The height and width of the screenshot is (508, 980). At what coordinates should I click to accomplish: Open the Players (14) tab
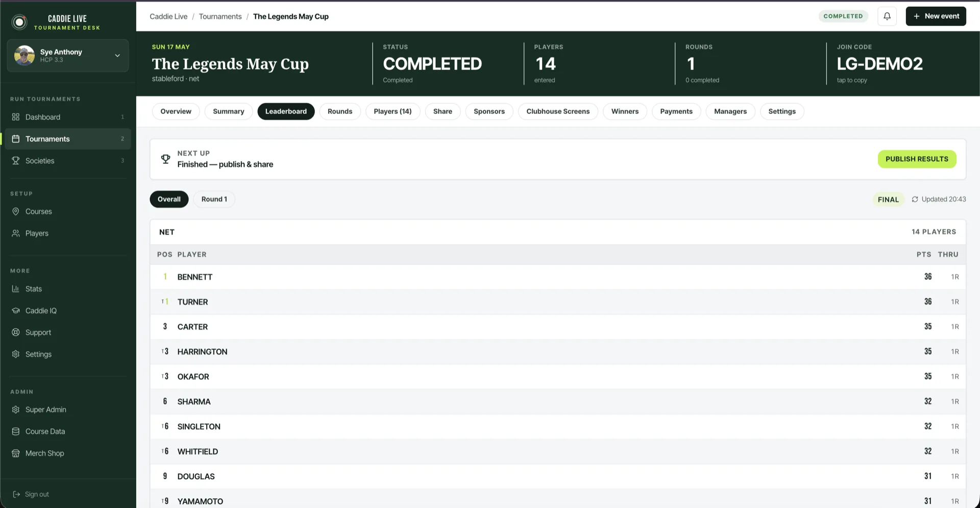pos(393,111)
